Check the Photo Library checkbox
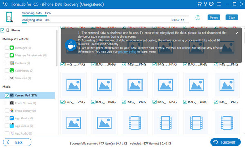 click(x=7, y=111)
